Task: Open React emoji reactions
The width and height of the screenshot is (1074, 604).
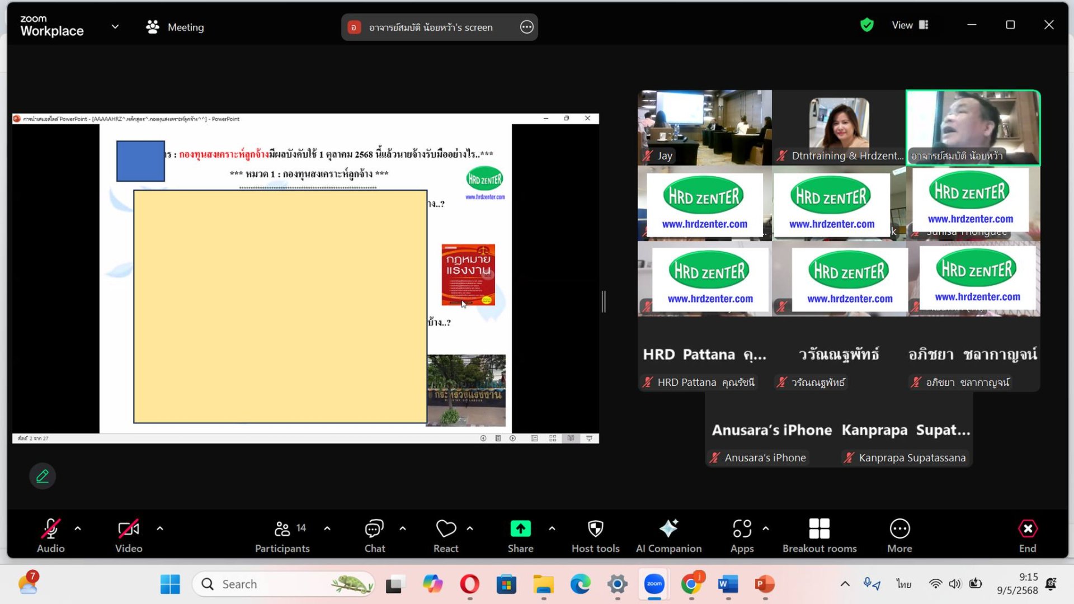Action: (446, 535)
